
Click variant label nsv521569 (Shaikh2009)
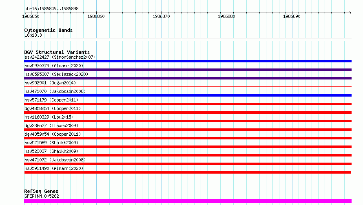(51, 143)
